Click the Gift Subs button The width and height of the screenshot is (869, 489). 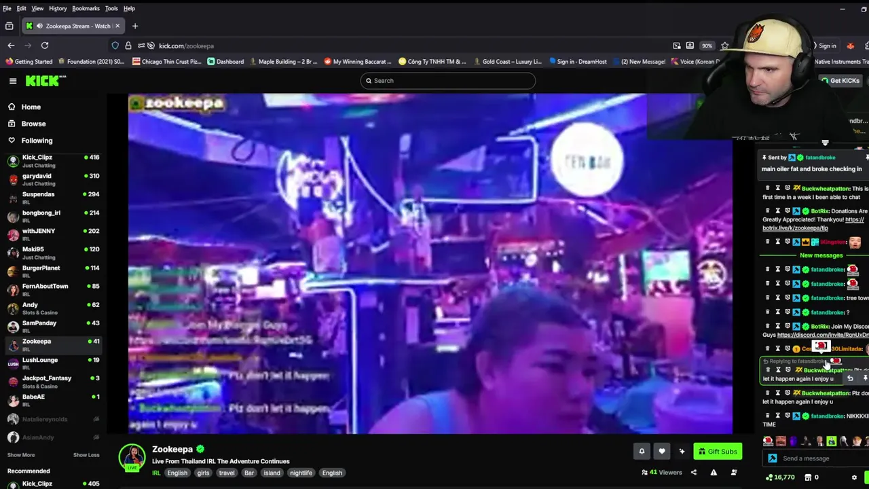click(718, 451)
